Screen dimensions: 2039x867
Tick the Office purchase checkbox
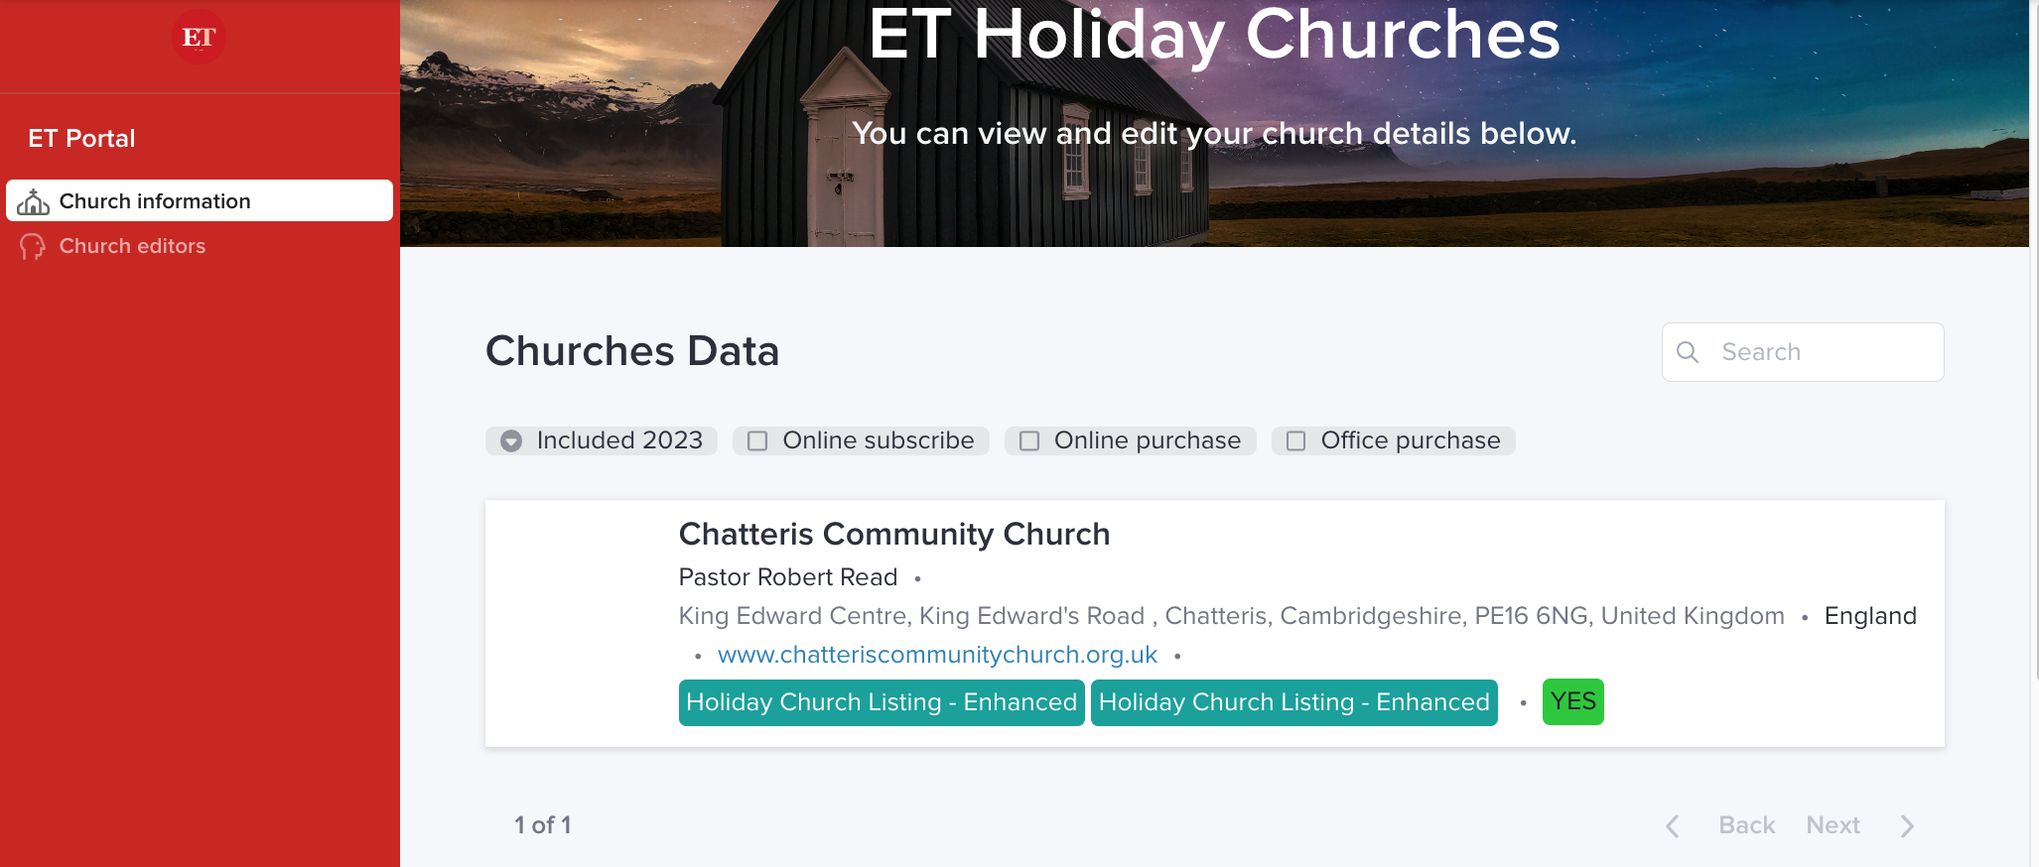pos(1295,441)
